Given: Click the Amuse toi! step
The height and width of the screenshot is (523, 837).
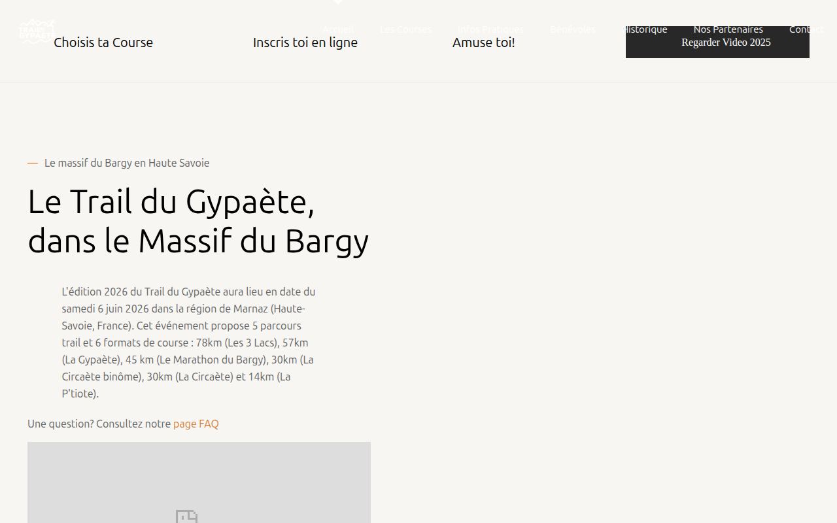Looking at the screenshot, I should [x=484, y=42].
